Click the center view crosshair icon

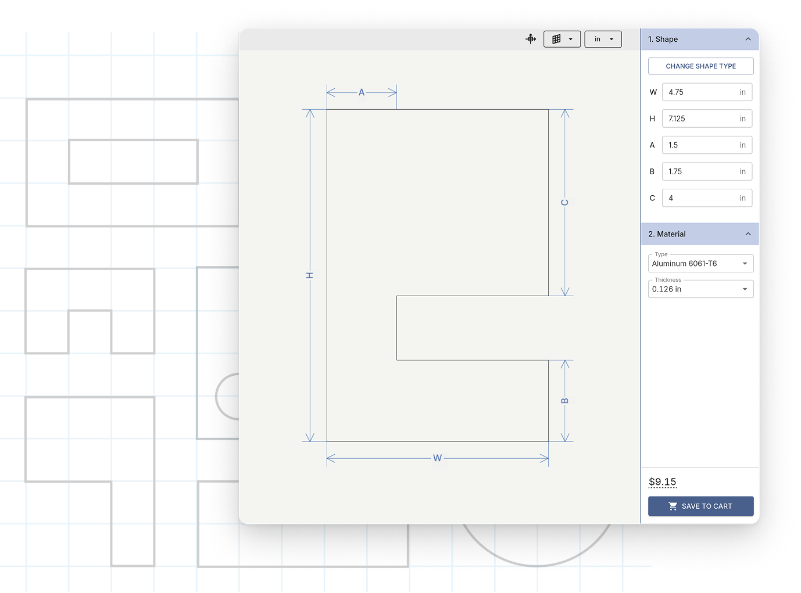(530, 39)
